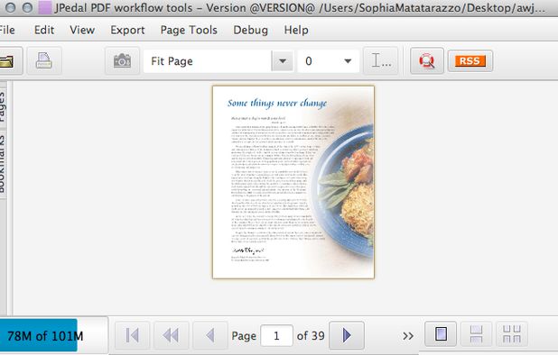
Task: Open the Debug menu
Action: click(x=250, y=30)
